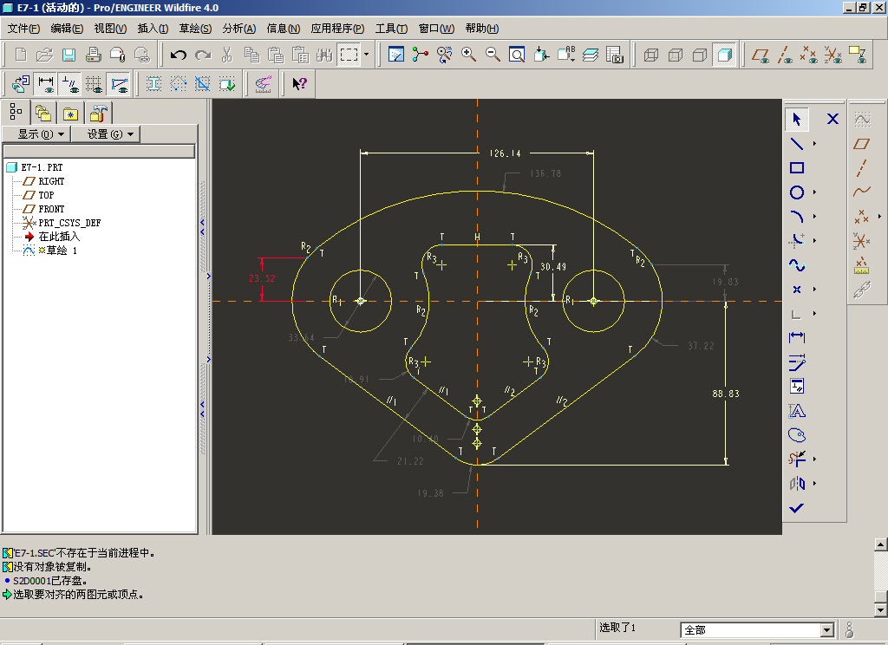Viewport: 888px width, 645px height.
Task: Click the Zoom Out magnifier icon
Action: pyautogui.click(x=493, y=55)
